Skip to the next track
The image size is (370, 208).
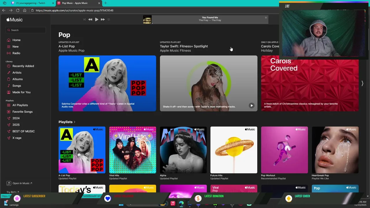coord(103,19)
